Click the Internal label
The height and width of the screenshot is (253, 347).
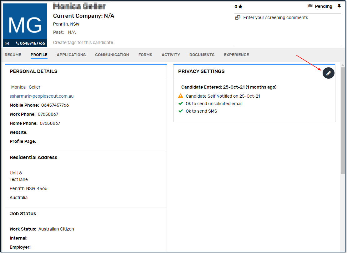click(18, 238)
